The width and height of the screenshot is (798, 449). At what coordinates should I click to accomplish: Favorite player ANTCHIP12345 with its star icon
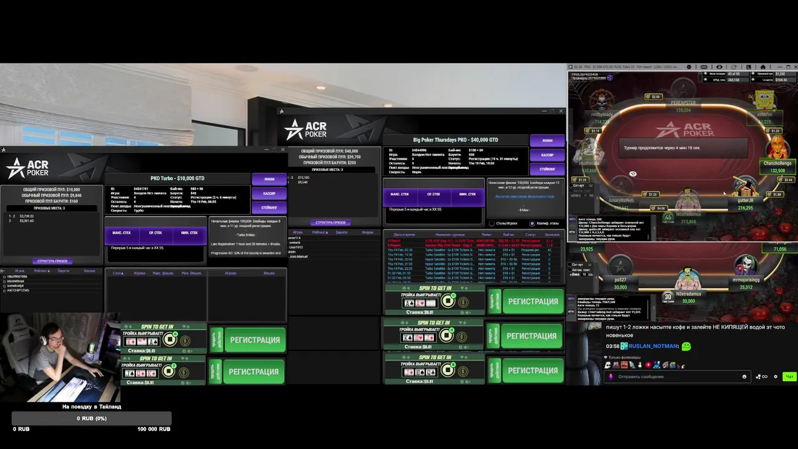pos(3,290)
